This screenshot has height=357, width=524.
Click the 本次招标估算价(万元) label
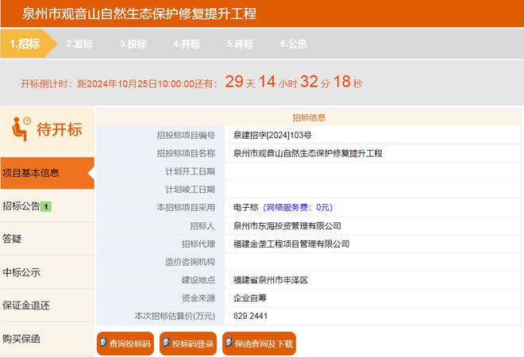coord(175,316)
